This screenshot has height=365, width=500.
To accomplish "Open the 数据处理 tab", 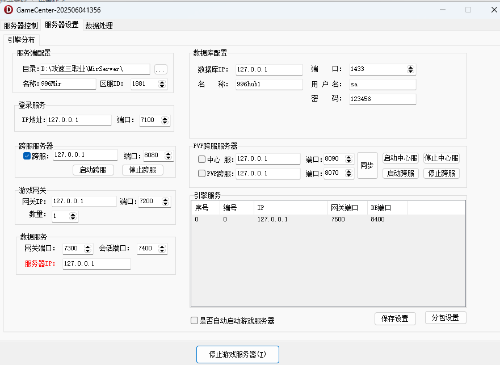I will (99, 26).
